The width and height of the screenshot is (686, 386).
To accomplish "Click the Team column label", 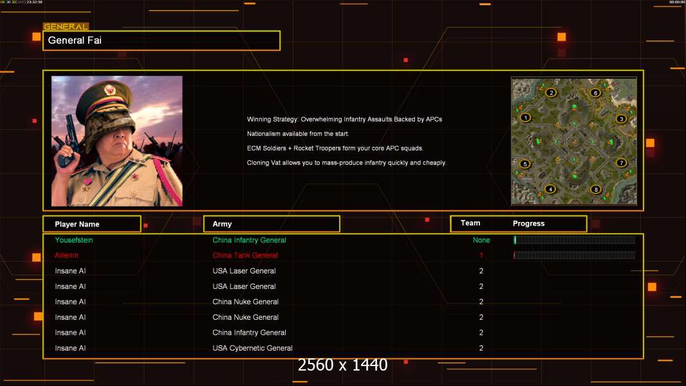I will [x=470, y=223].
